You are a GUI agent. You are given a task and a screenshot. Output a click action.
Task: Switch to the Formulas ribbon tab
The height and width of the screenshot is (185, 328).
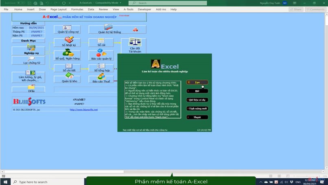pyautogui.click(x=77, y=9)
